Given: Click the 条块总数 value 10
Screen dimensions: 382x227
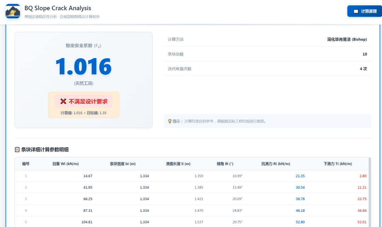Looking at the screenshot, I should [365, 54].
